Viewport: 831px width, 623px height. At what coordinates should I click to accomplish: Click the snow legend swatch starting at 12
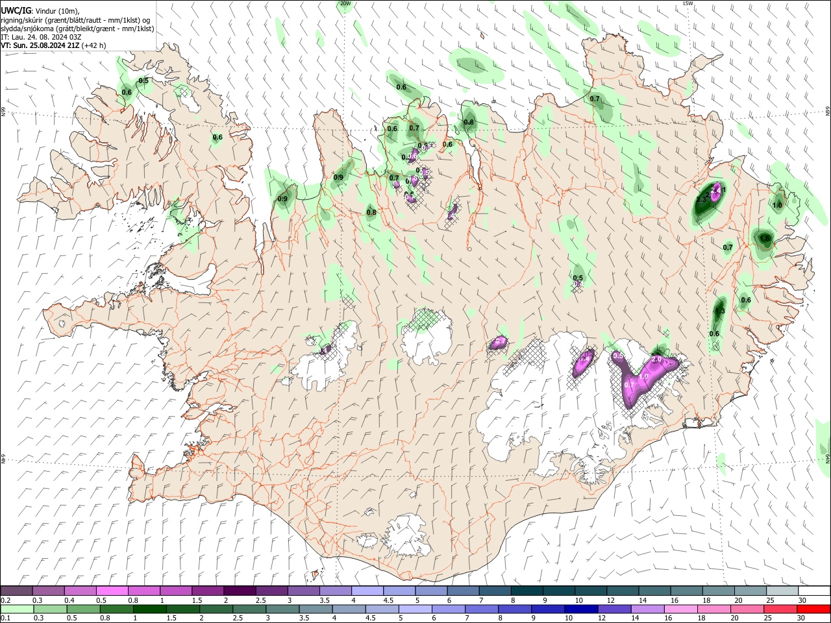click(x=622, y=591)
